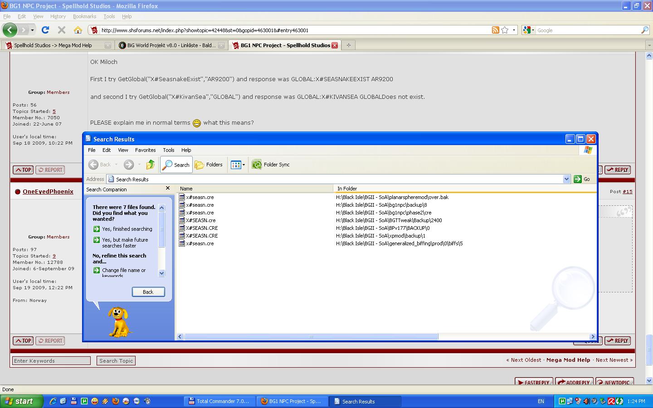
Task: Open Firefox tab list dropdown arrow
Action: (648, 45)
